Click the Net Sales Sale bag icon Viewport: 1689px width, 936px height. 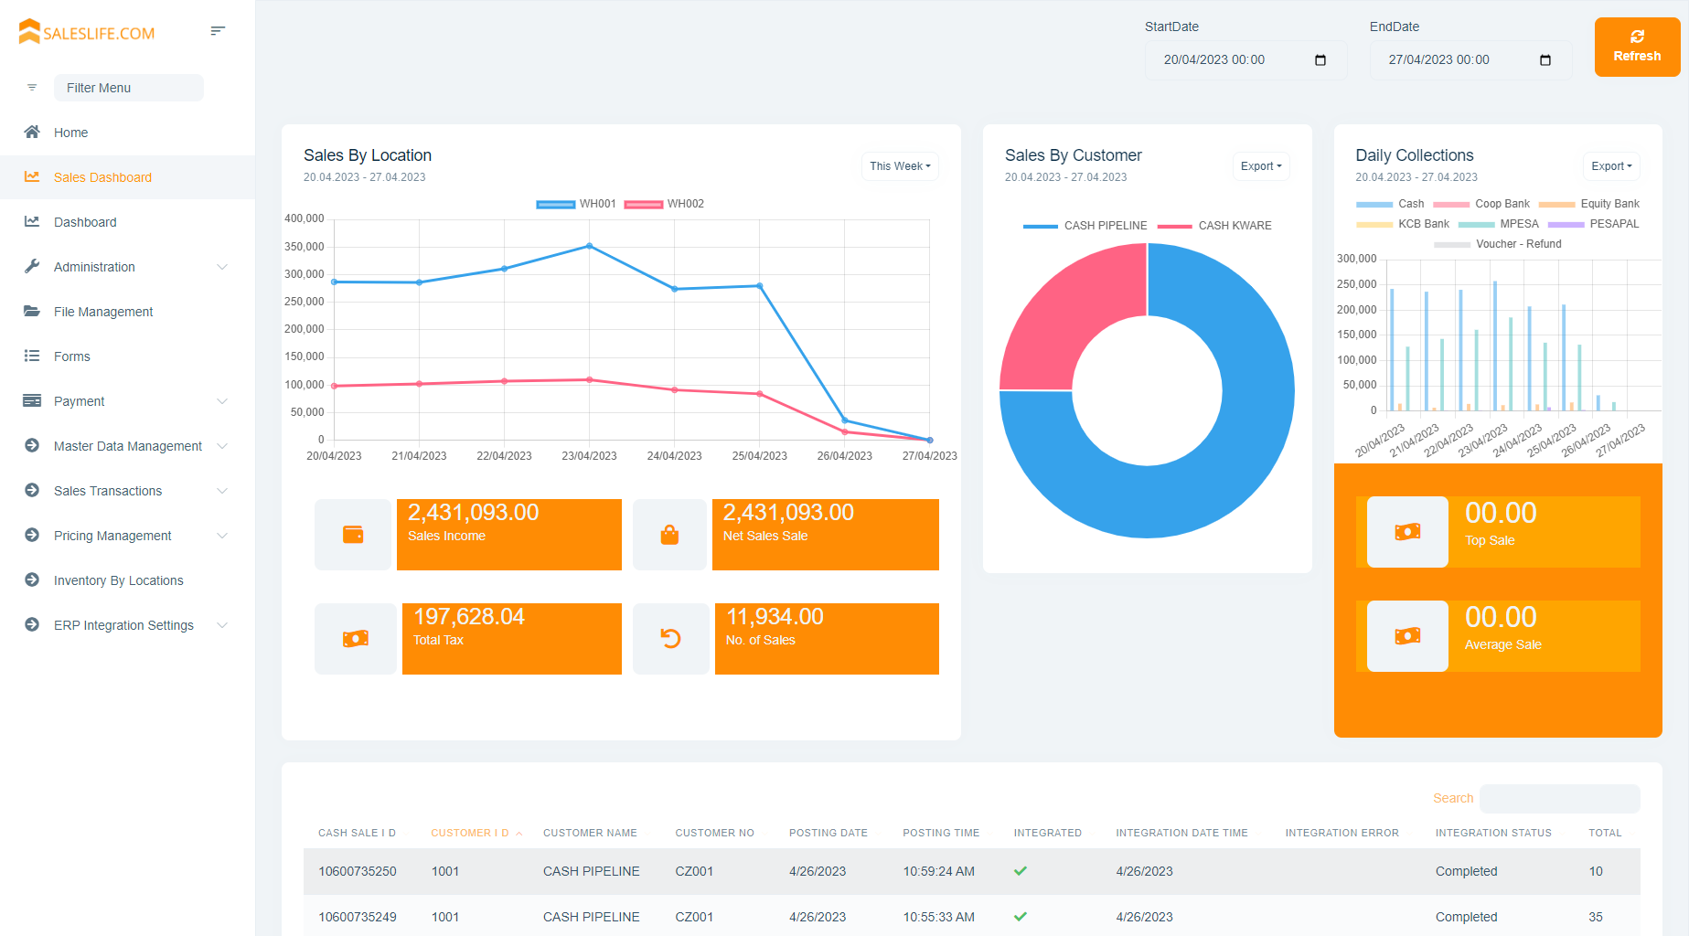pyautogui.click(x=669, y=535)
